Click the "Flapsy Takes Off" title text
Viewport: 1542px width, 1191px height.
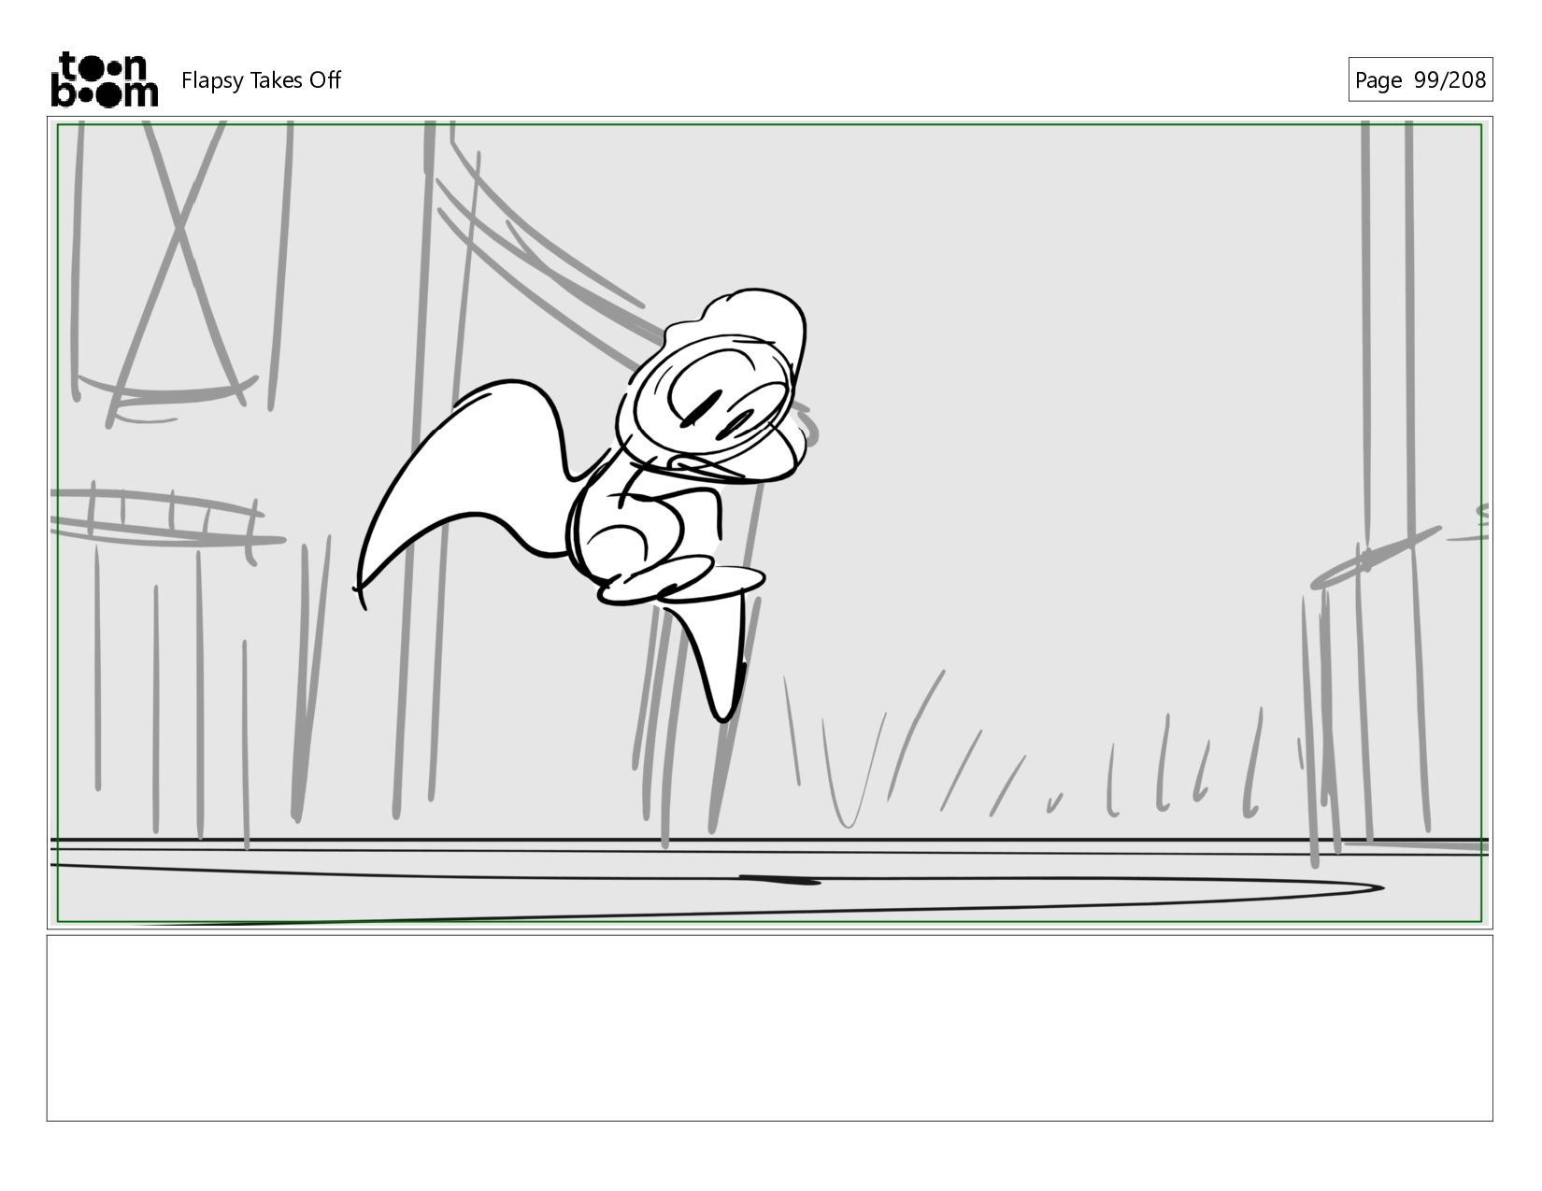[261, 80]
